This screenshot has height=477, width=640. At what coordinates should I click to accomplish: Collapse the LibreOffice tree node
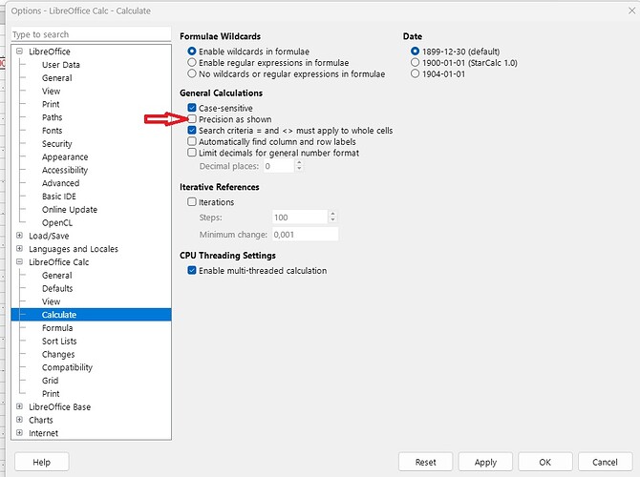tap(19, 52)
